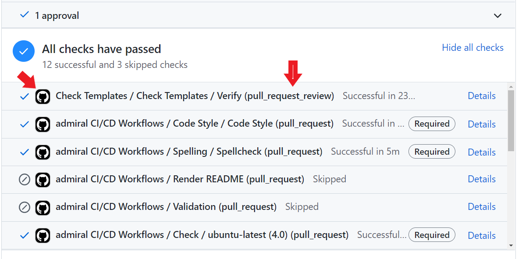Click the blue checkmark of all checks passed
The height and width of the screenshot is (259, 522).
tap(23, 51)
